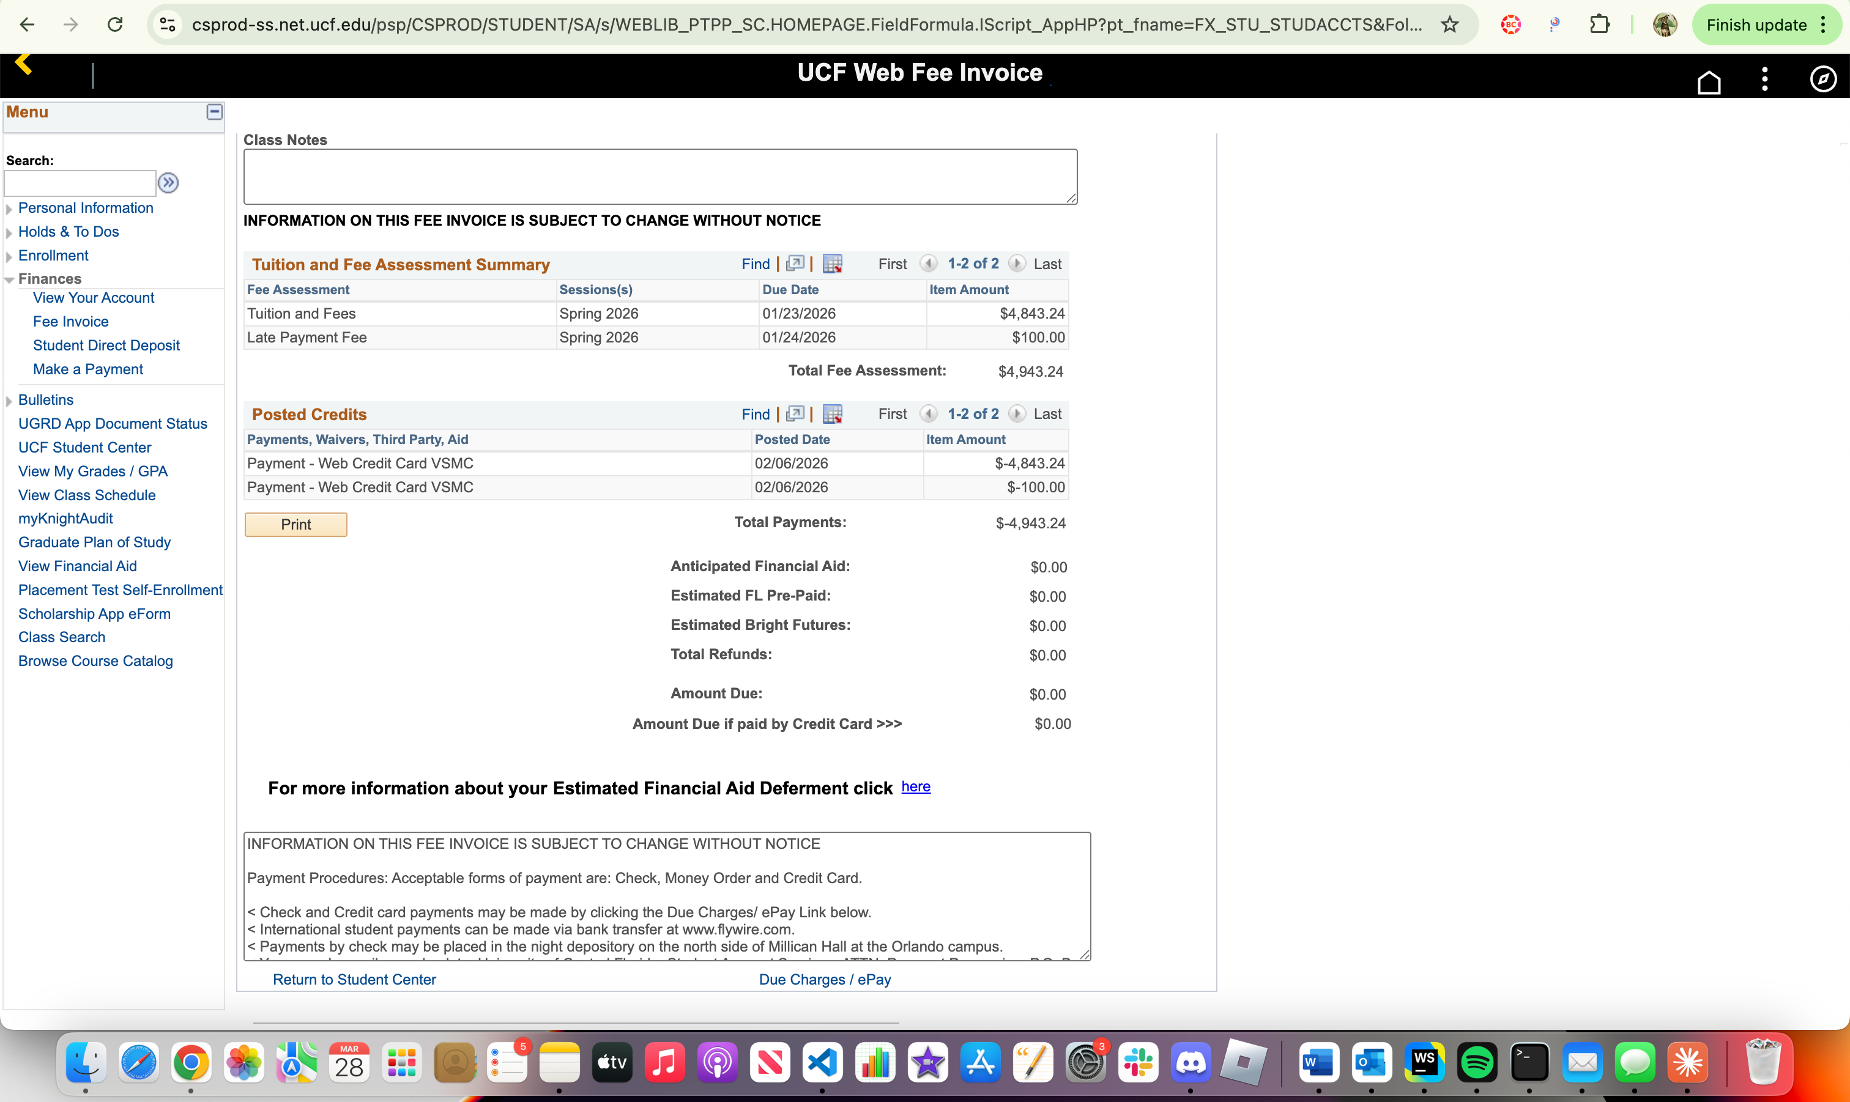Open the three-dot Actions menu in header
Image resolution: width=1850 pixels, height=1102 pixels.
coord(1764,79)
